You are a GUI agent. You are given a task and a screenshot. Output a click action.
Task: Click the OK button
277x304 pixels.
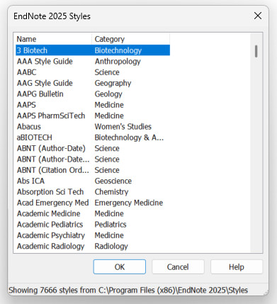click(120, 267)
